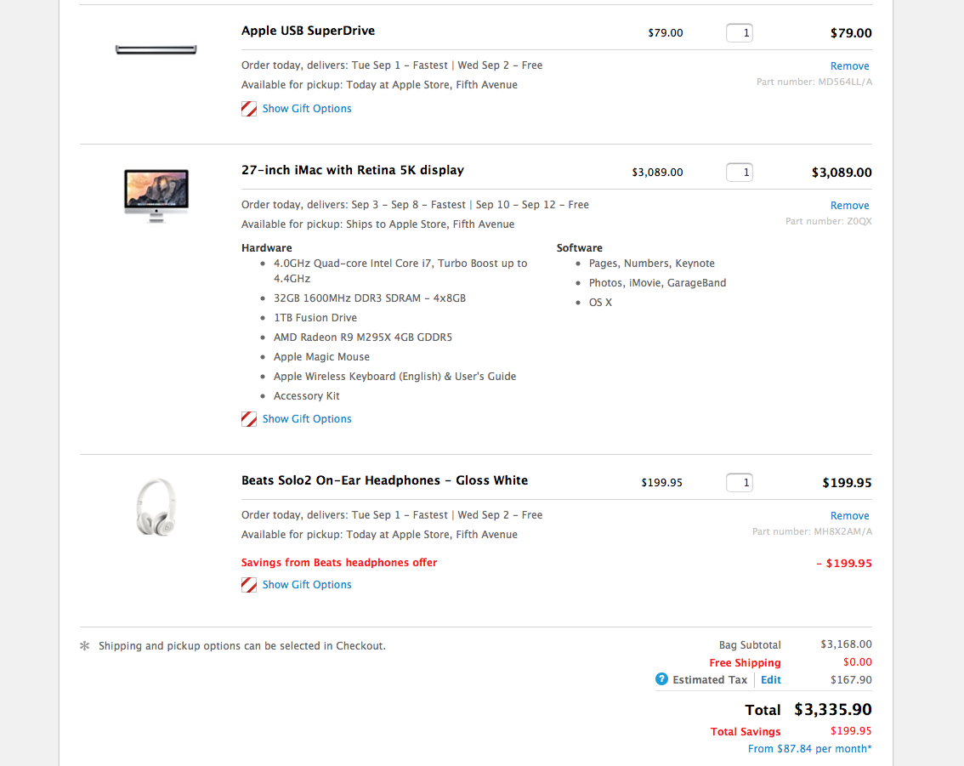964x766 pixels.
Task: Click the 'OS X' software line
Action: (600, 303)
